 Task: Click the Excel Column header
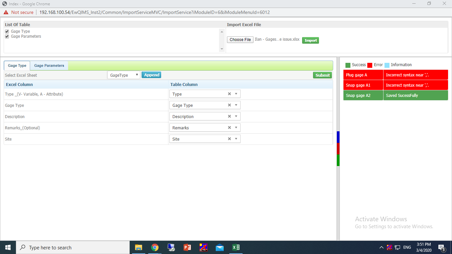pos(20,85)
